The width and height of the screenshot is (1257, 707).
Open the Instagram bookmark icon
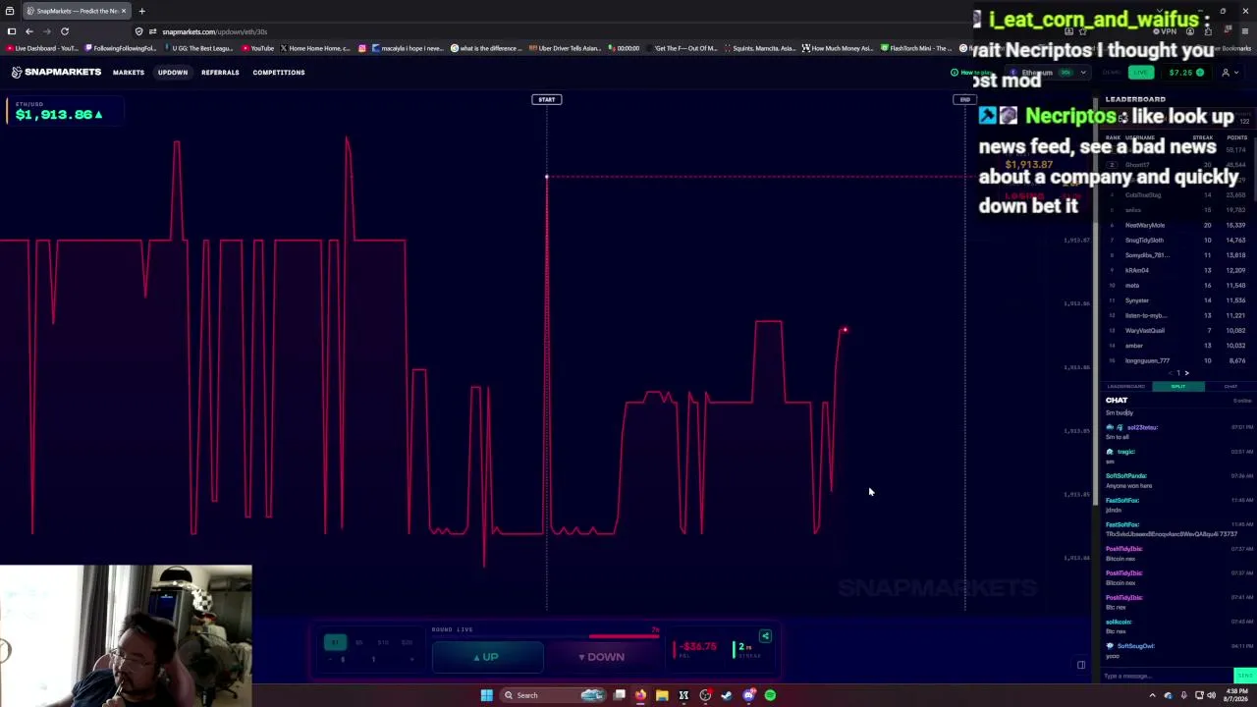[x=361, y=48]
